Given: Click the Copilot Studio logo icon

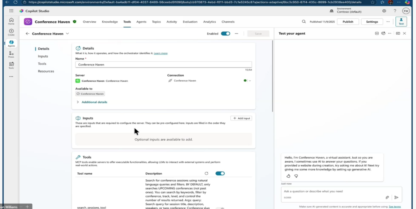Looking at the screenshot, I should 21,11.
